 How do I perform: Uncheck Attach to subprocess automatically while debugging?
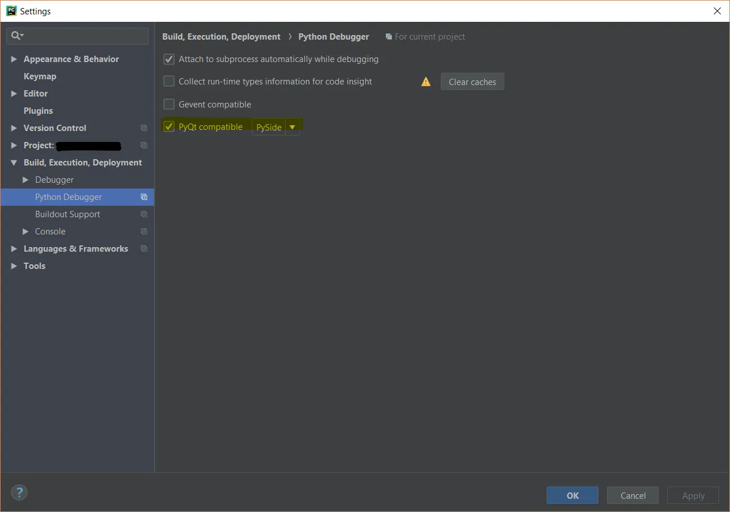pyautogui.click(x=169, y=59)
